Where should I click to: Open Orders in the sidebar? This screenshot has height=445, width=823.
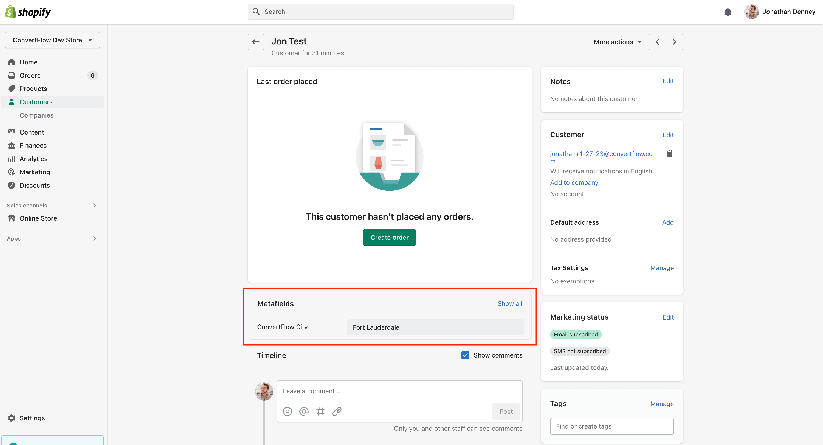(x=30, y=75)
